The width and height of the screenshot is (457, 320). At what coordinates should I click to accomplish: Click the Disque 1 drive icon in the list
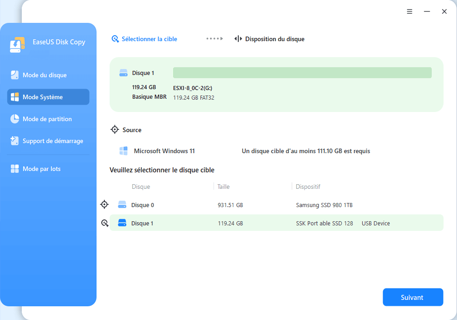tap(122, 223)
